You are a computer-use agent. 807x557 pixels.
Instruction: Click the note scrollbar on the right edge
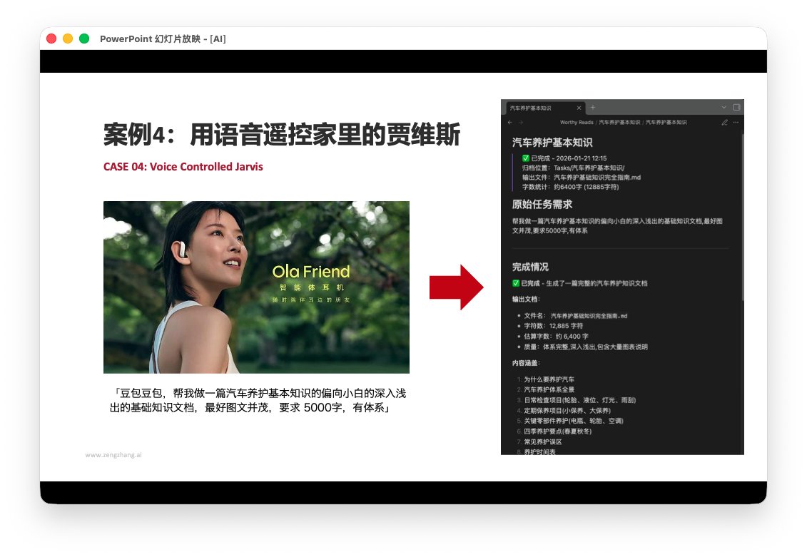(x=742, y=216)
